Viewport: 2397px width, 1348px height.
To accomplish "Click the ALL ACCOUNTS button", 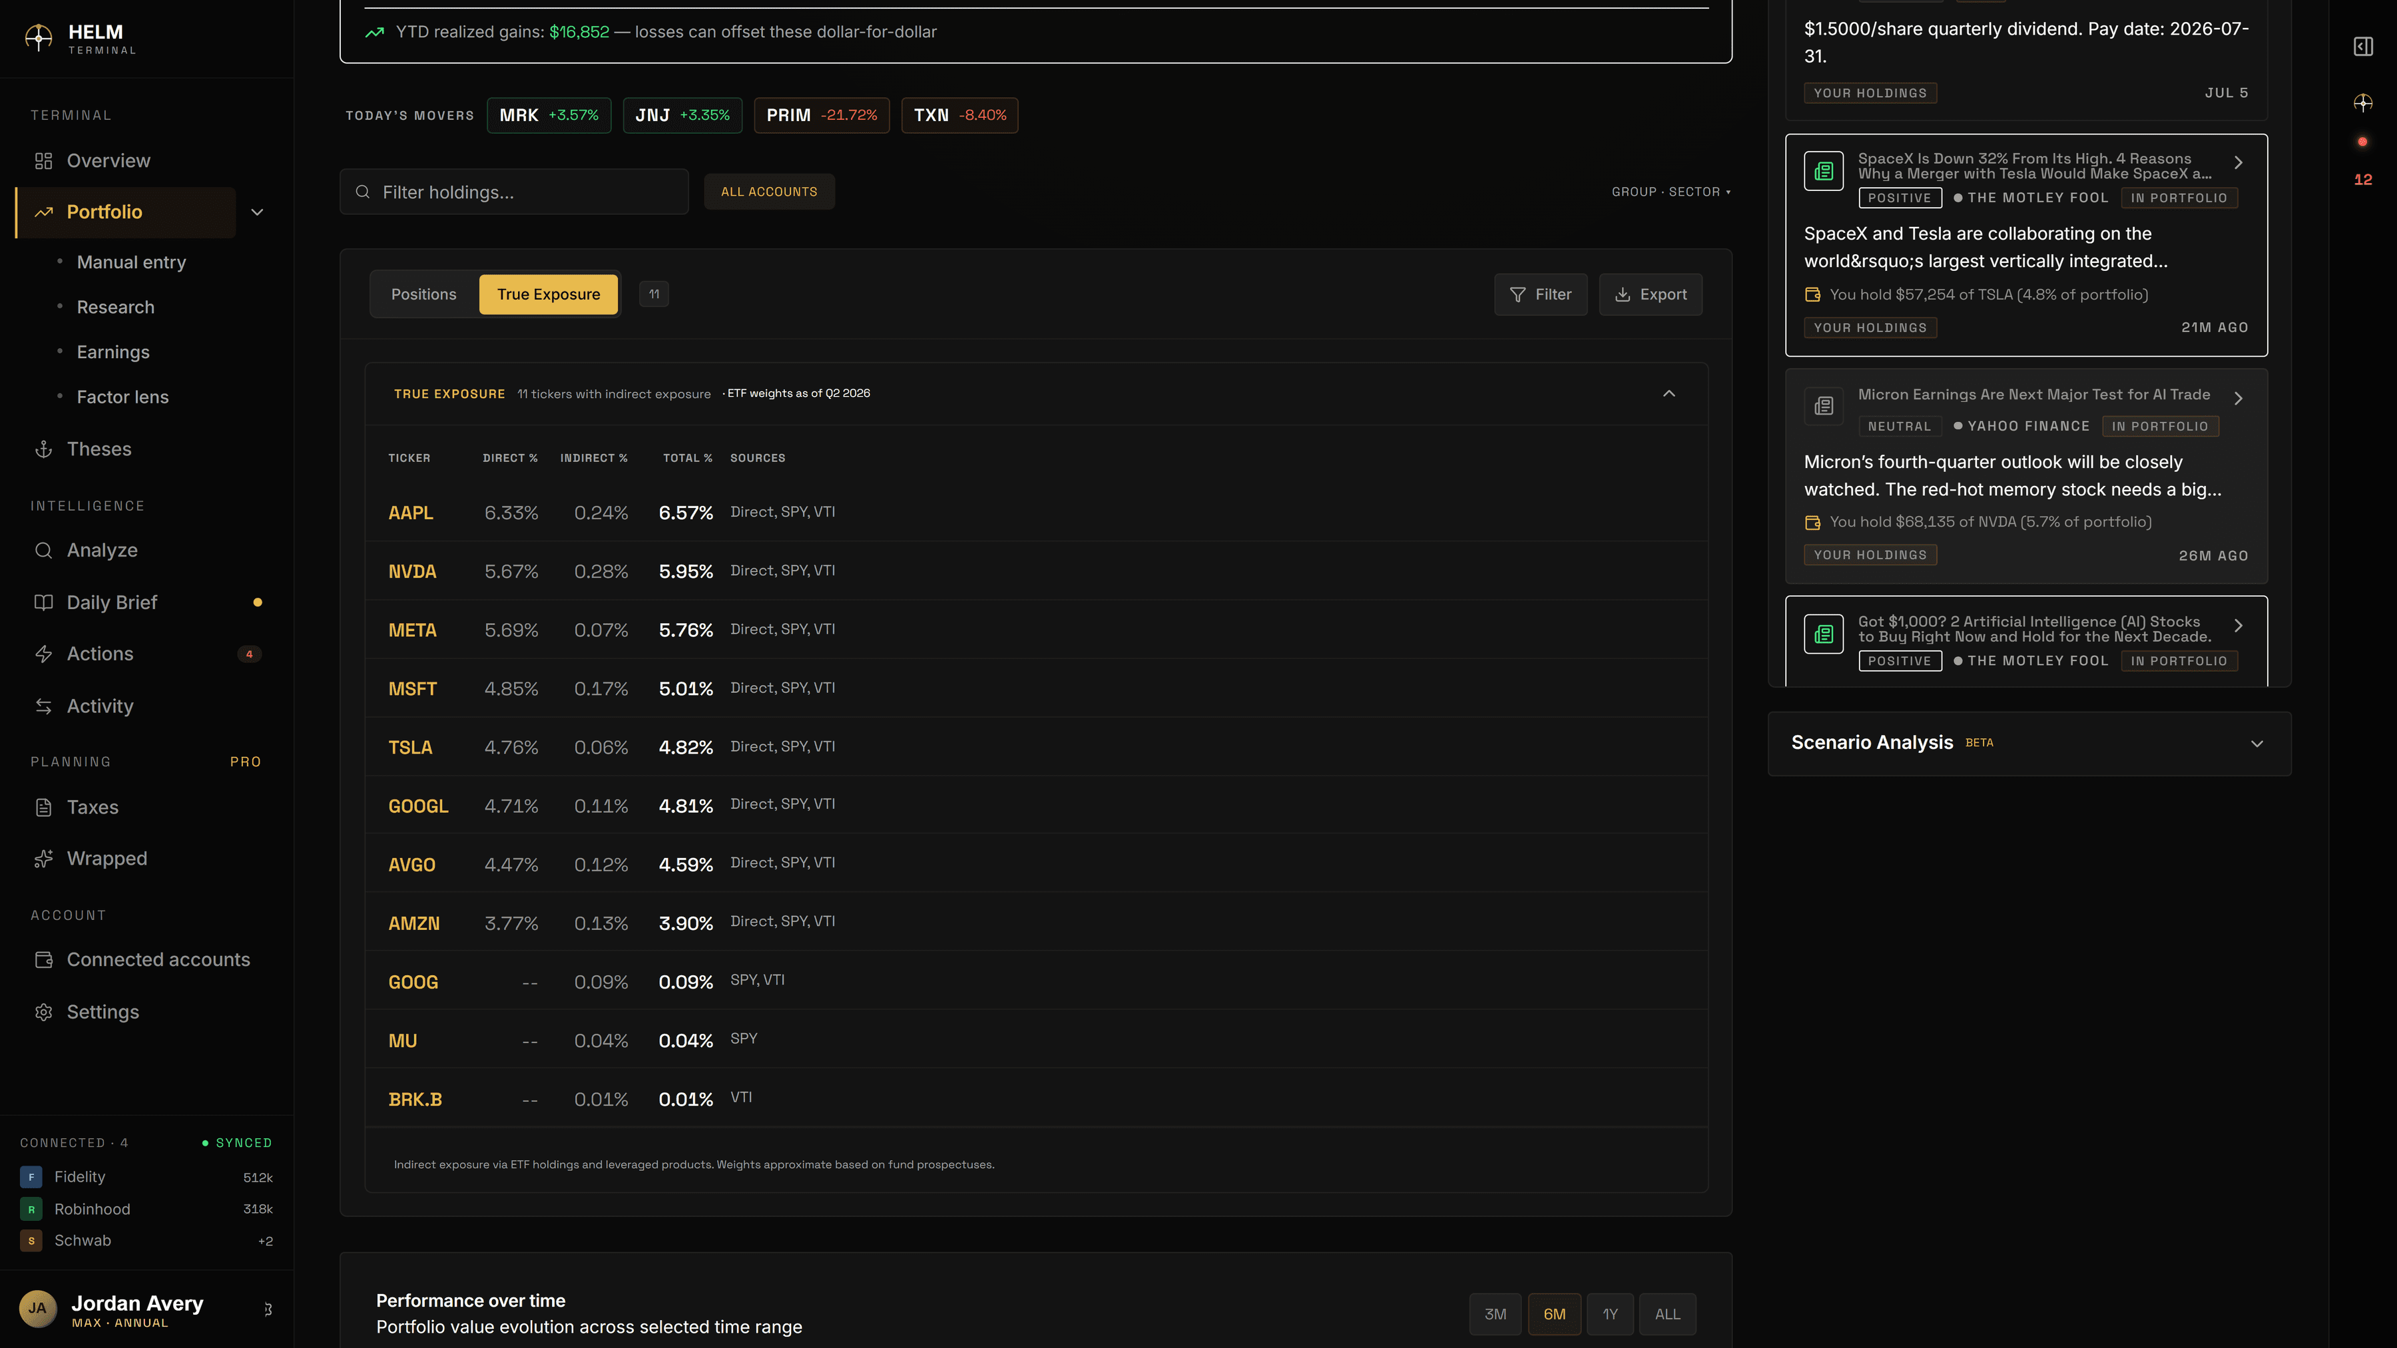I will 768,192.
